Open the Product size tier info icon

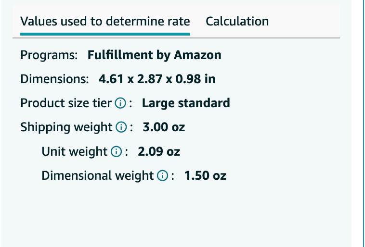pyautogui.click(x=120, y=103)
